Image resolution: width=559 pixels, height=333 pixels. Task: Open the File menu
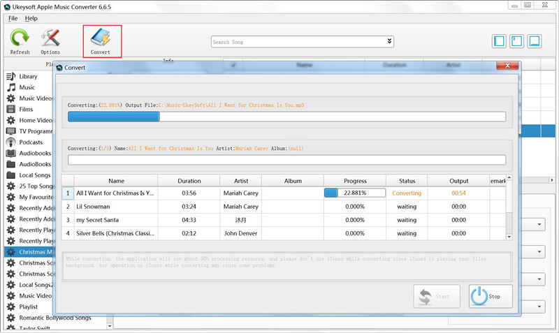click(13, 18)
